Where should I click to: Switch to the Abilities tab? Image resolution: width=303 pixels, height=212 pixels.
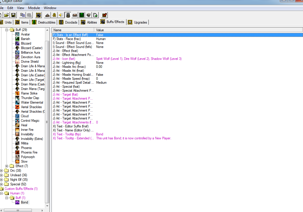pos(89,22)
